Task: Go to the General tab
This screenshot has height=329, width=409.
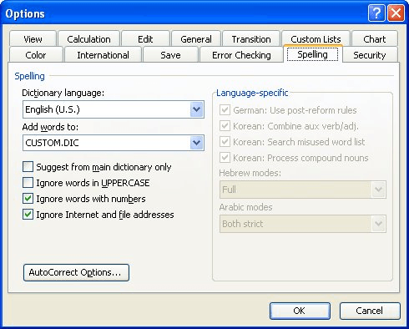Action: coord(196,39)
